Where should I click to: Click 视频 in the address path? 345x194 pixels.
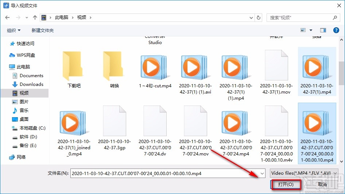click(82, 17)
